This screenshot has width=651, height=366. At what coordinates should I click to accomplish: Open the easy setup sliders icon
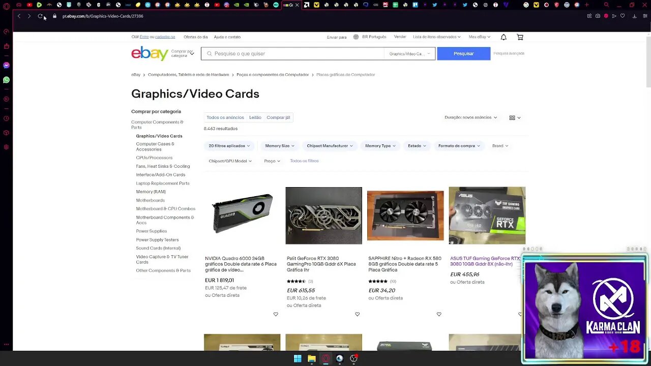tap(644, 16)
